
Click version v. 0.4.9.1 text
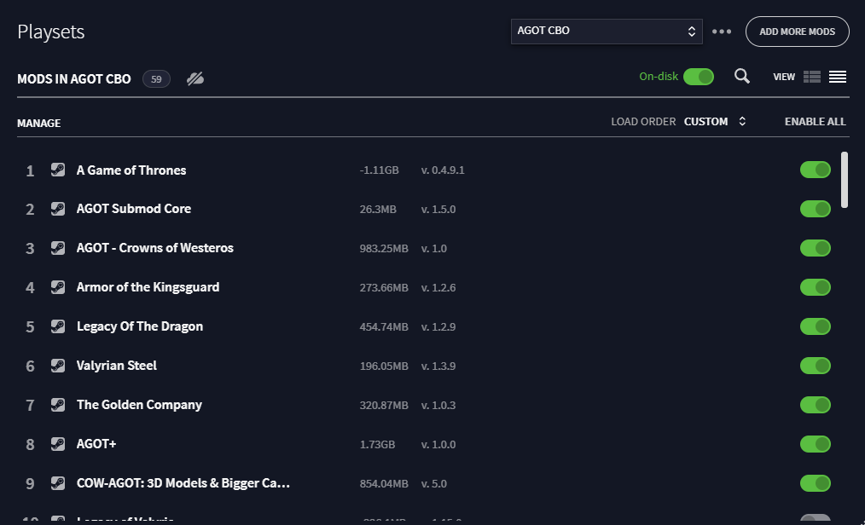(x=443, y=170)
